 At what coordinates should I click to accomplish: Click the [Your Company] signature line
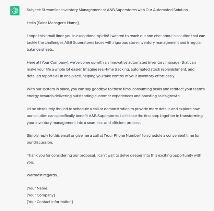(x=41, y=195)
